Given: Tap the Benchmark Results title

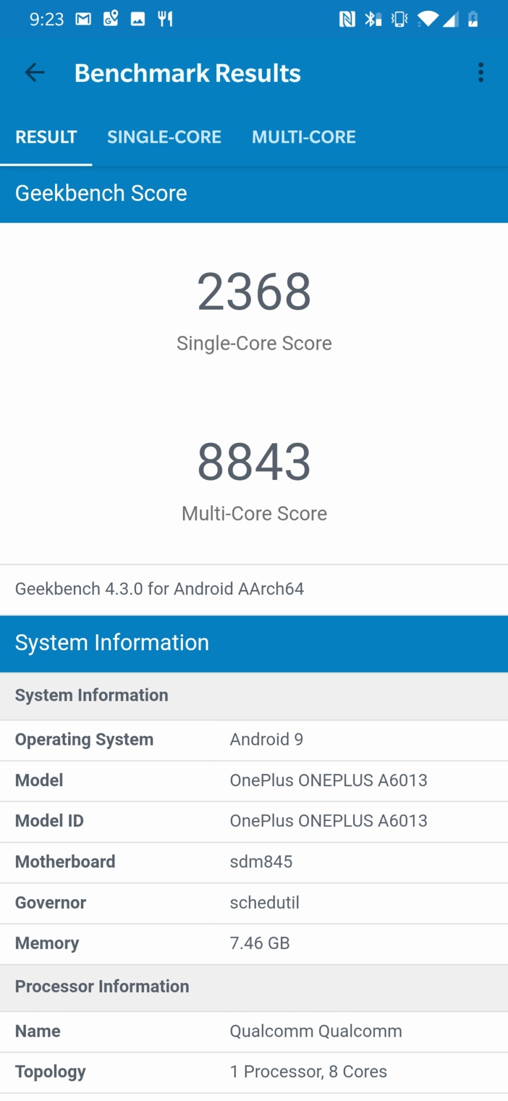Looking at the screenshot, I should click(187, 73).
